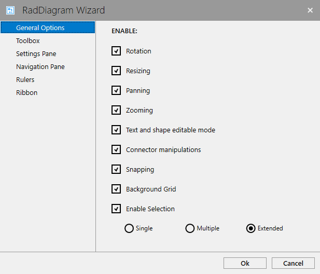Close the RadDiagram Wizard dialog
Screen dimensions: 320x274
coord(310,10)
